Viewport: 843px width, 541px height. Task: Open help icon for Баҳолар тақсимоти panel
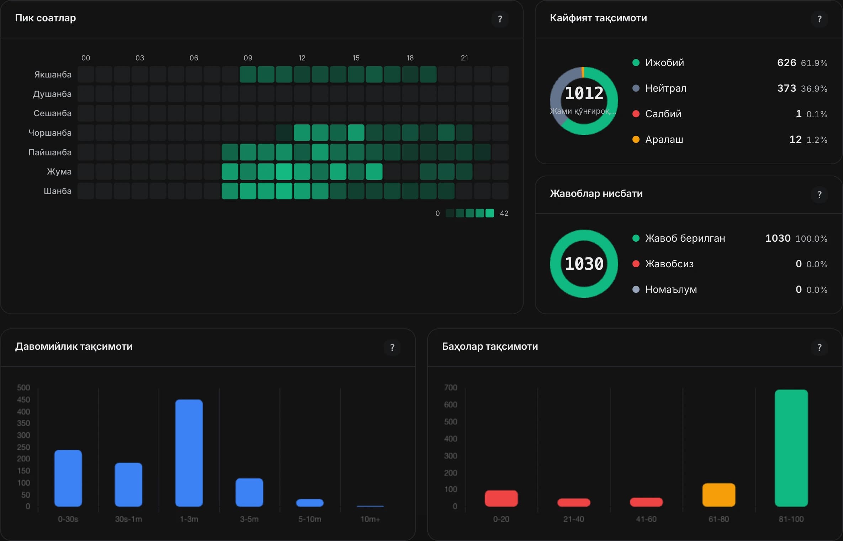coord(819,347)
